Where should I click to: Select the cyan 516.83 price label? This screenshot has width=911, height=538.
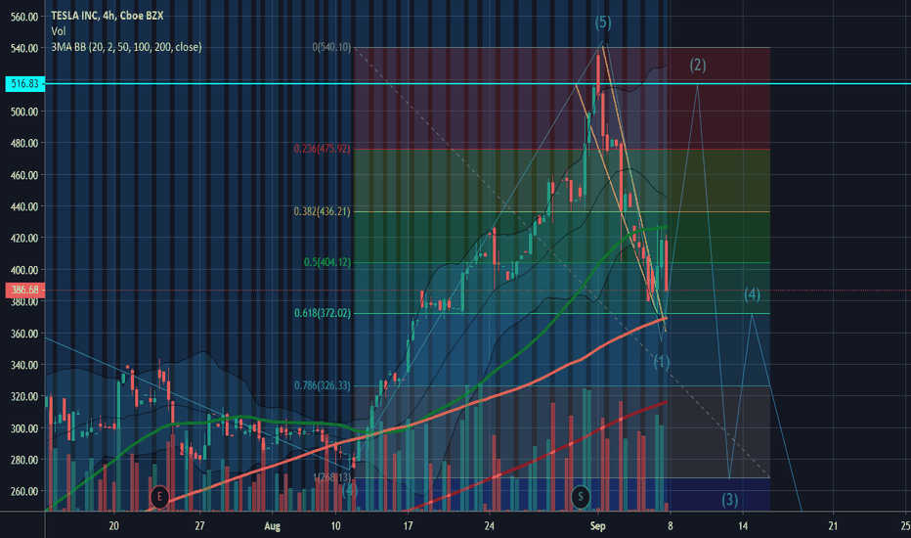click(24, 84)
